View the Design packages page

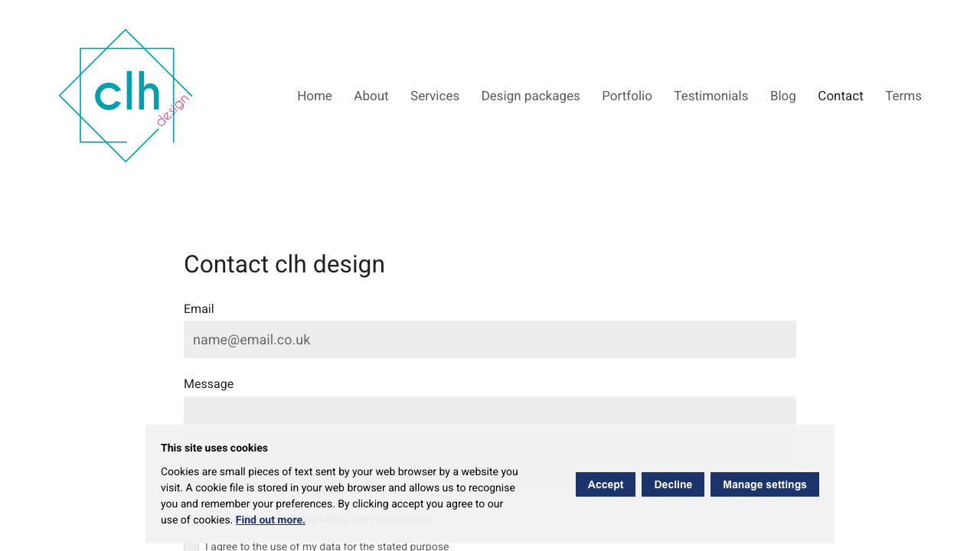click(x=531, y=96)
